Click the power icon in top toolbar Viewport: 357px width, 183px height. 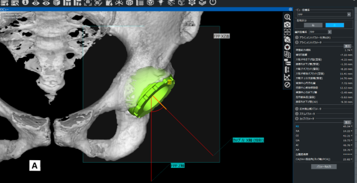(x=213, y=2)
